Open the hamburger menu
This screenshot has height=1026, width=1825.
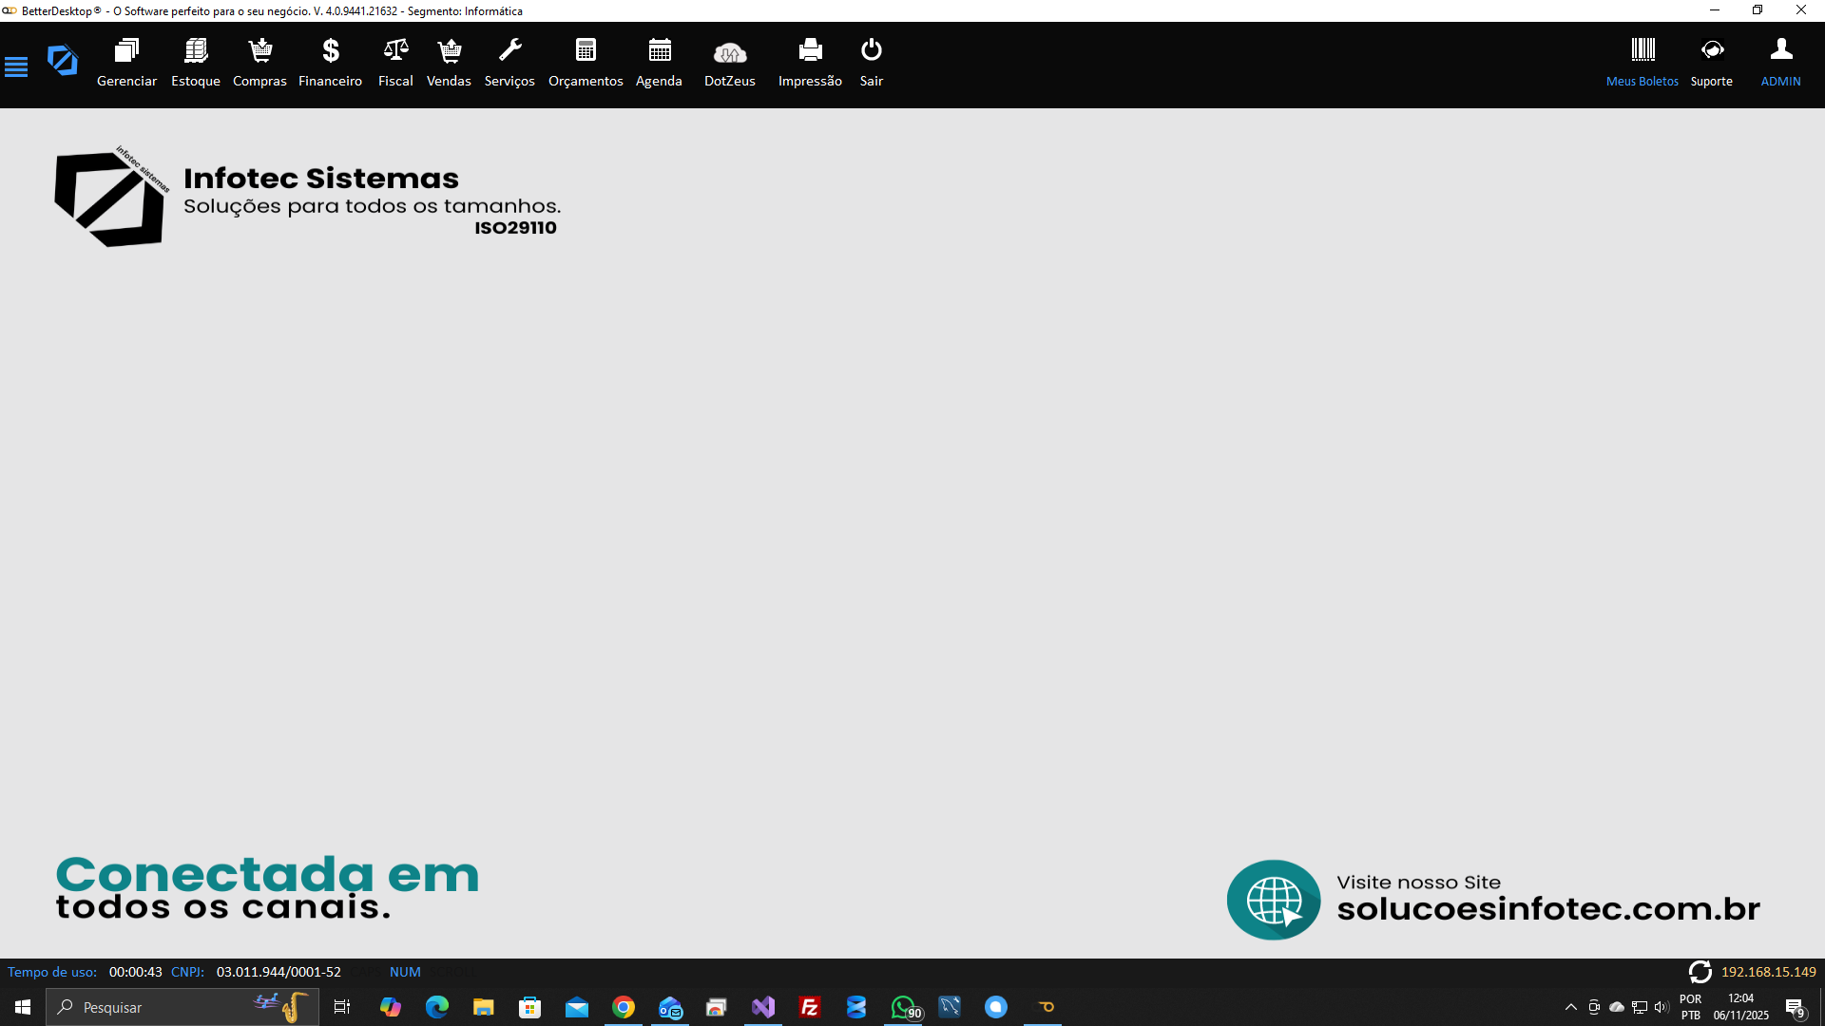coord(16,66)
